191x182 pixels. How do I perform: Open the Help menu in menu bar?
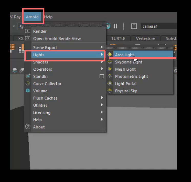(48, 17)
